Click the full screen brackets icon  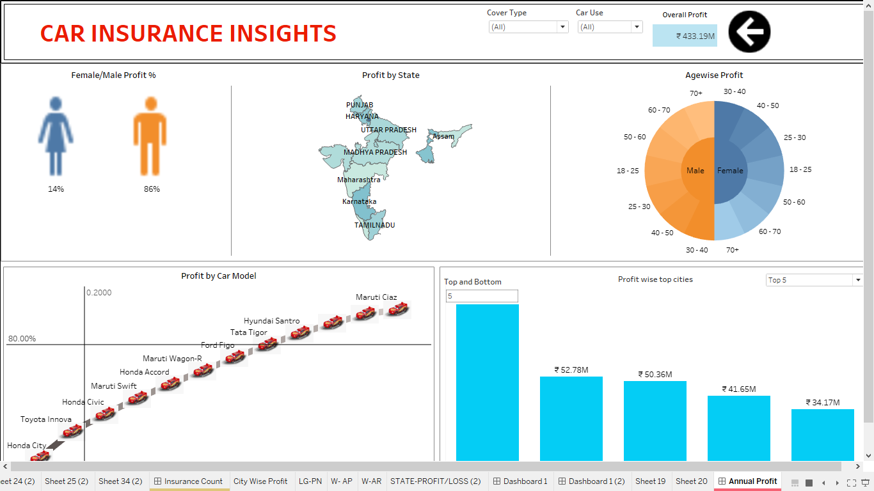[852, 483]
